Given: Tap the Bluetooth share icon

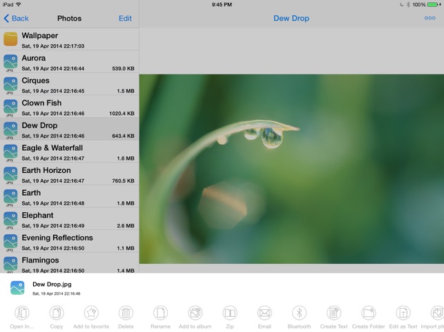Looking at the screenshot, I should [299, 313].
